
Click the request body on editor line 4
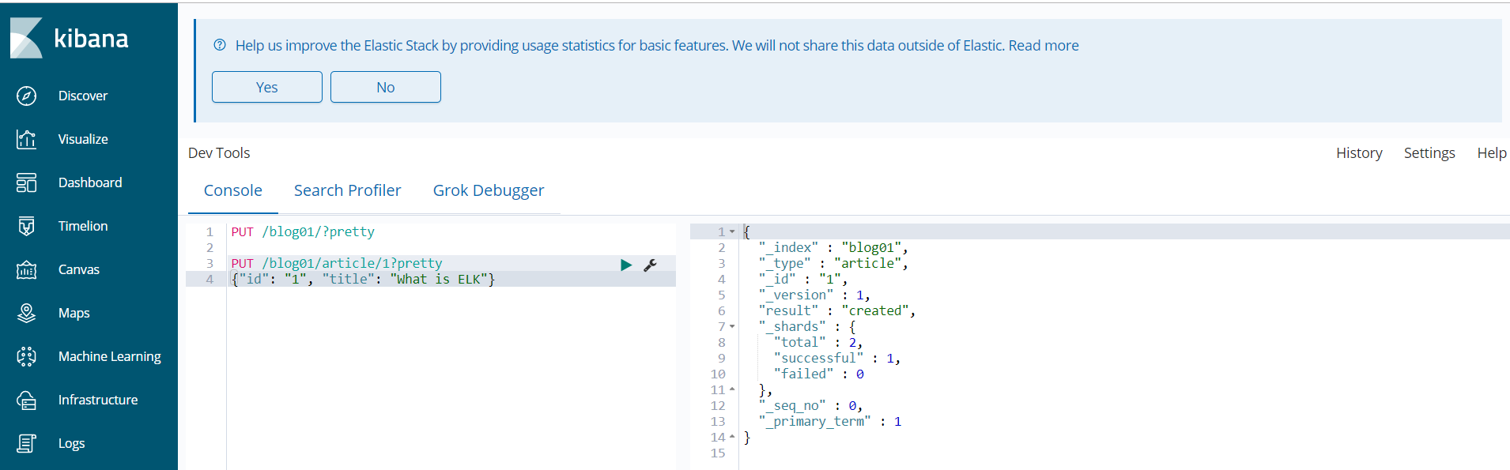point(363,280)
